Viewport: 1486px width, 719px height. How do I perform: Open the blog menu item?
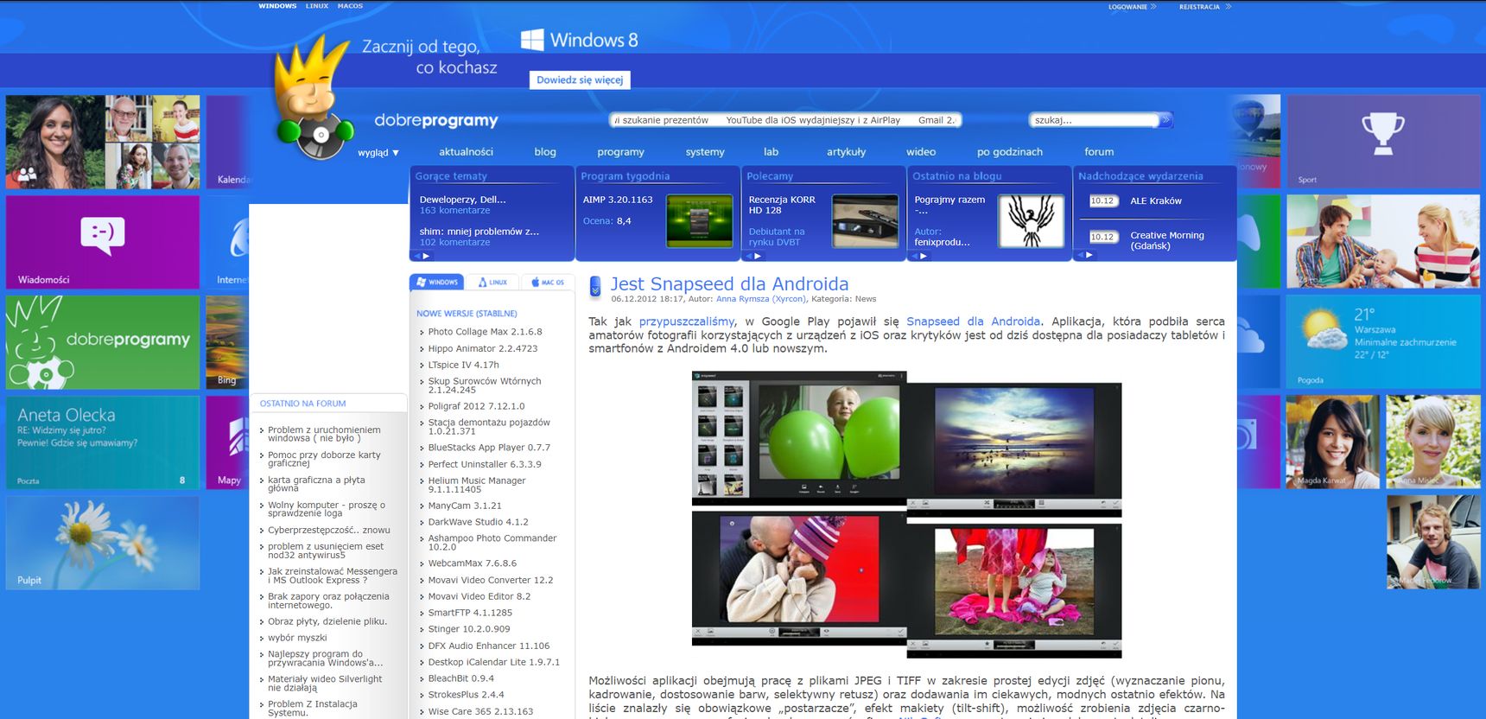coord(545,152)
